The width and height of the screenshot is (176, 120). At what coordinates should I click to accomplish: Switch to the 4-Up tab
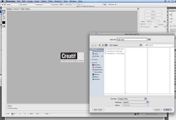click(28, 9)
